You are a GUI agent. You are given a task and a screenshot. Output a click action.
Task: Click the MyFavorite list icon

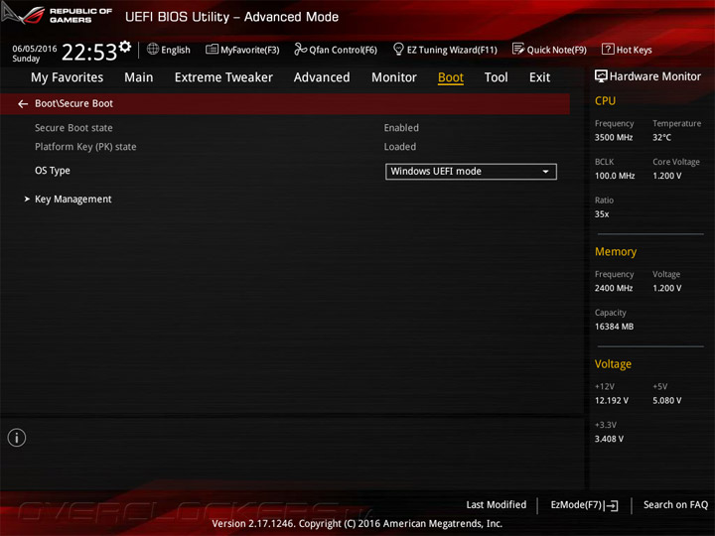click(212, 49)
